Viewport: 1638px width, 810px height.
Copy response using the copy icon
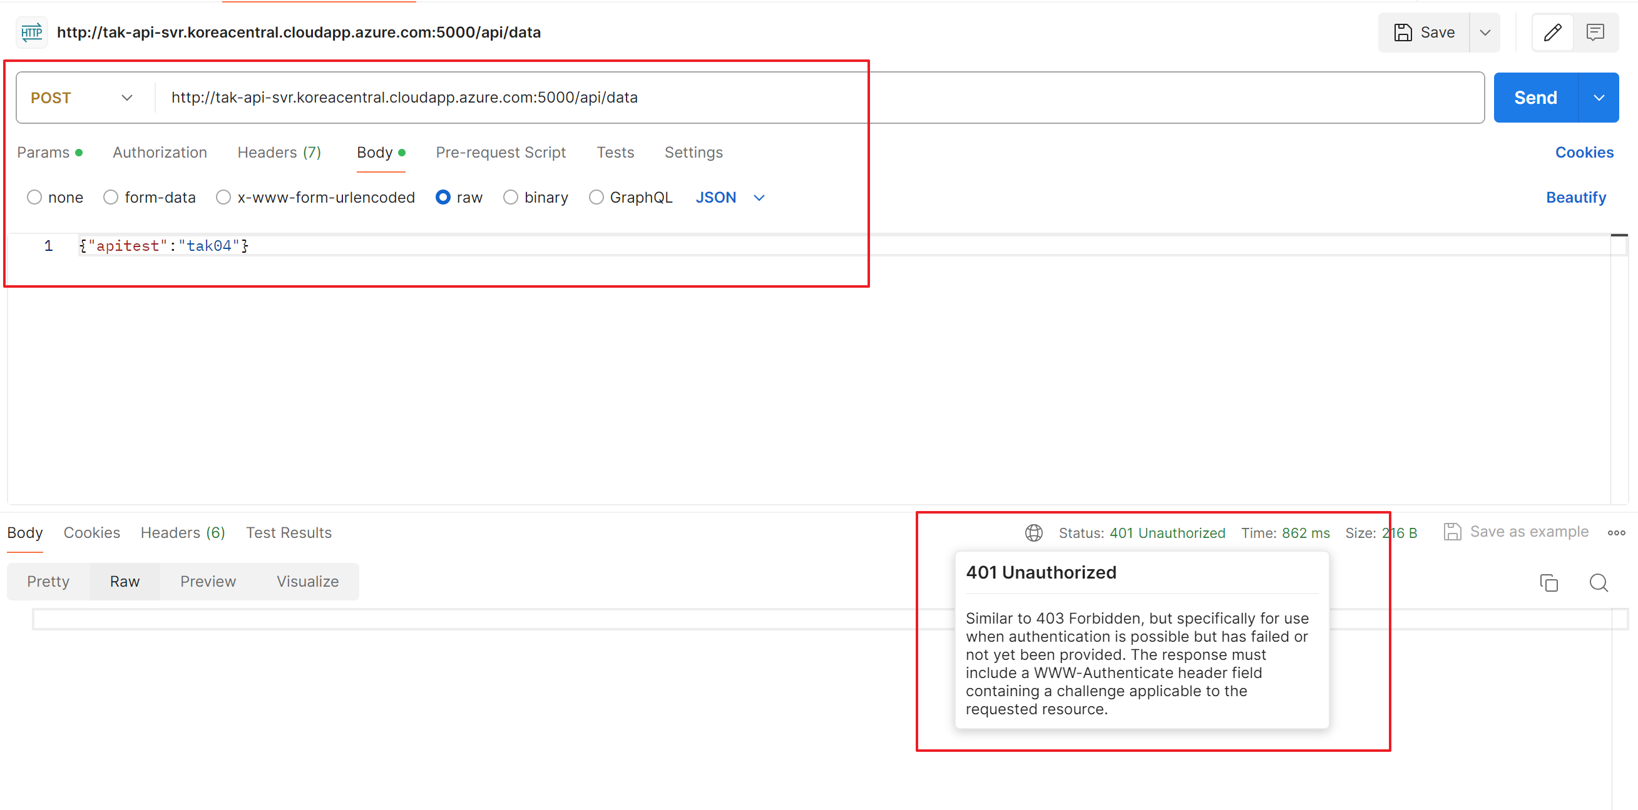[x=1548, y=582]
